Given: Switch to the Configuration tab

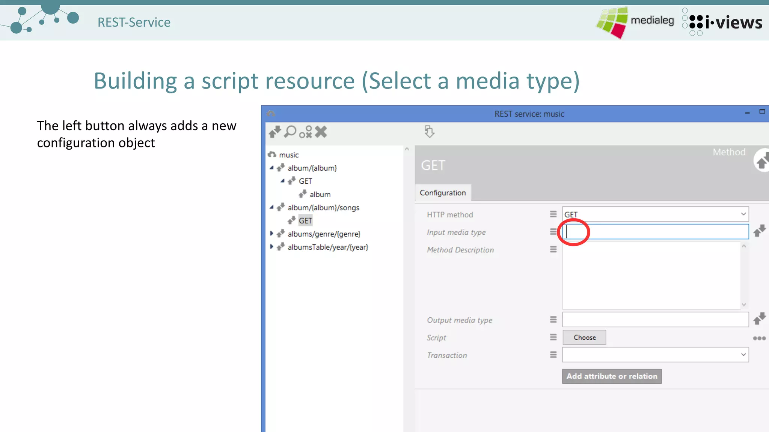Looking at the screenshot, I should pos(443,193).
